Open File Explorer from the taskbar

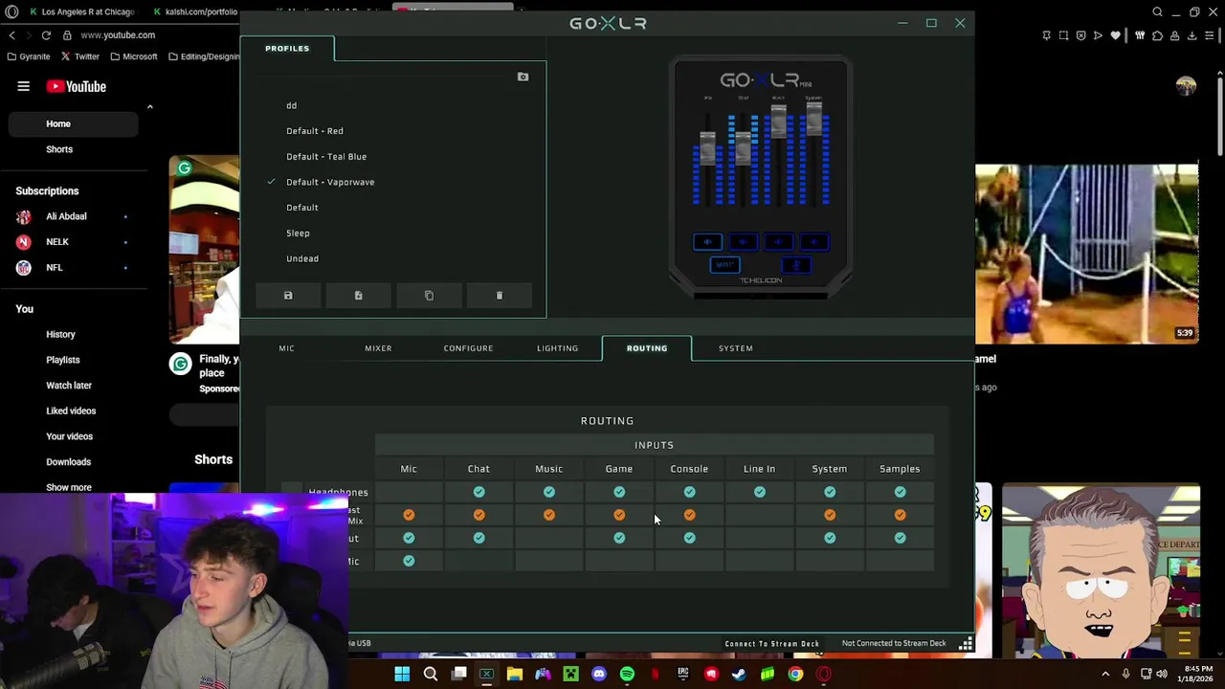click(x=515, y=675)
